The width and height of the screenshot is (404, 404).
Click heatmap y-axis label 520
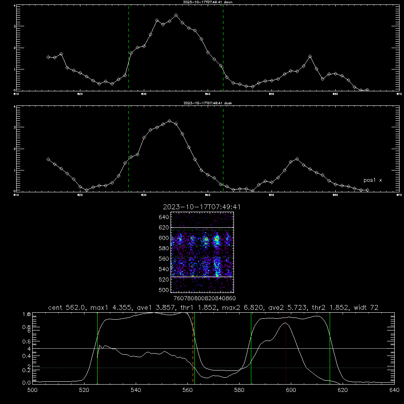(x=164, y=280)
